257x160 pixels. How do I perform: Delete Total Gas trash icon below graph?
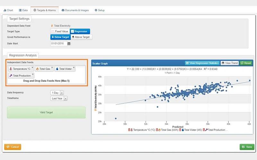click(157, 130)
